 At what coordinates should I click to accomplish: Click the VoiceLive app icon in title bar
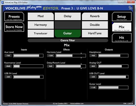(x=3, y=2)
